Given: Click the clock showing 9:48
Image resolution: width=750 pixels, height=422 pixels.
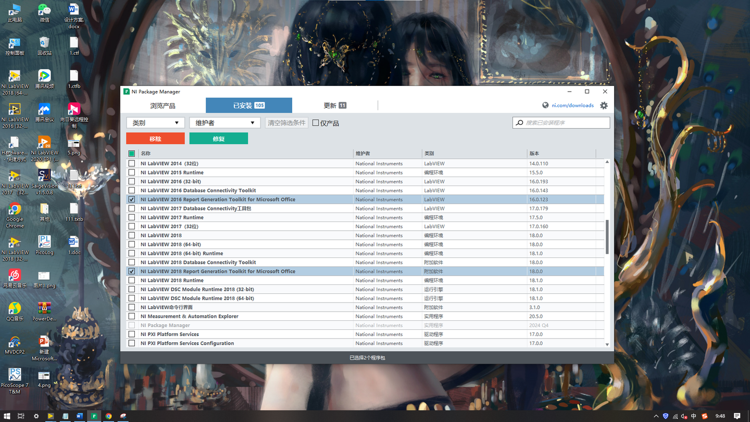Looking at the screenshot, I should (x=720, y=416).
